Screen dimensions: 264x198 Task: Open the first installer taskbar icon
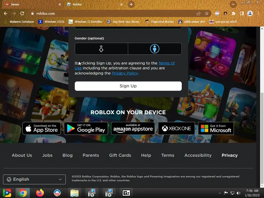[92, 193]
